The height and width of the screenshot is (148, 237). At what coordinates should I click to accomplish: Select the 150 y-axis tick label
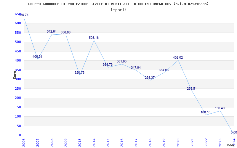point(17,107)
